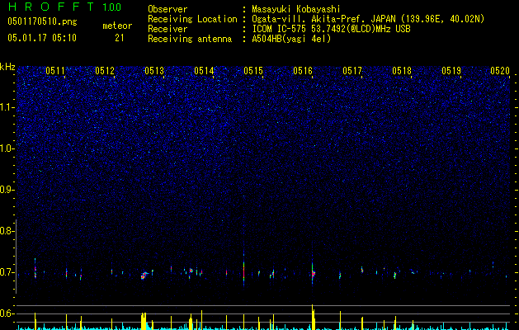This screenshot has height=330, width=519.
Task: Click the date stamp 05.01.17 05:10
Action: (x=42, y=38)
